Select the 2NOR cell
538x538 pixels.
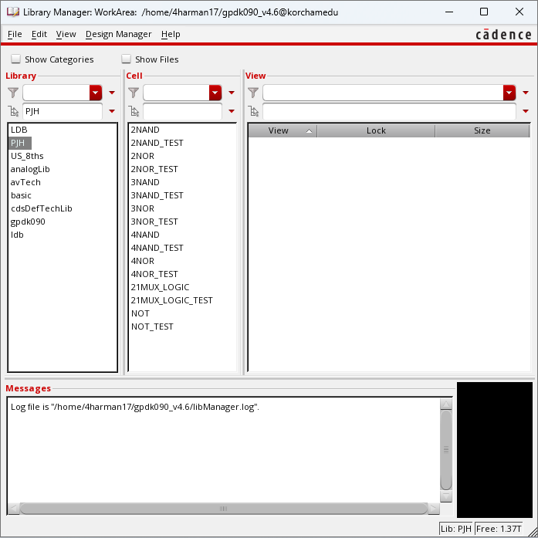click(142, 156)
